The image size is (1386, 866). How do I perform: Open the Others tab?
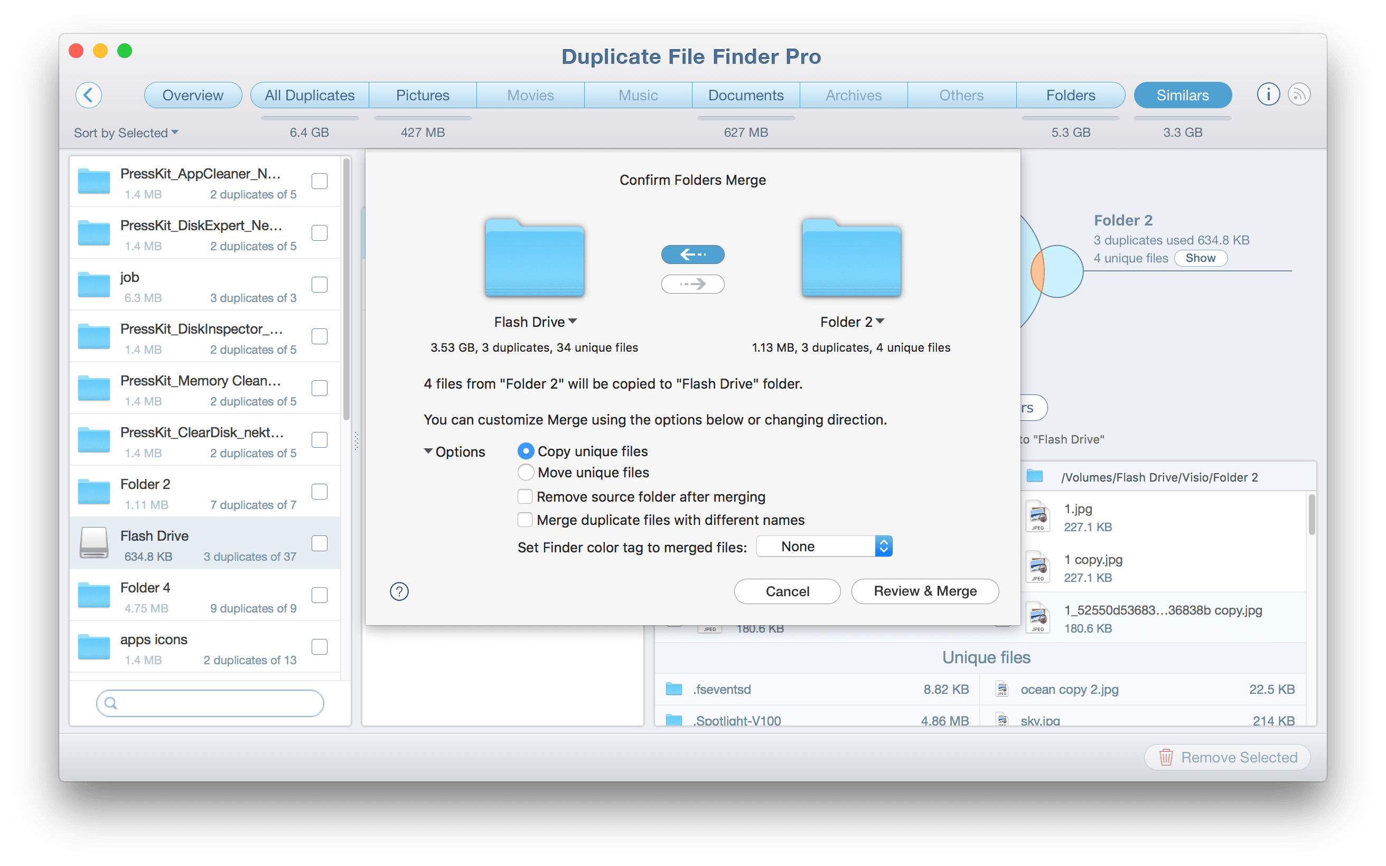(961, 95)
